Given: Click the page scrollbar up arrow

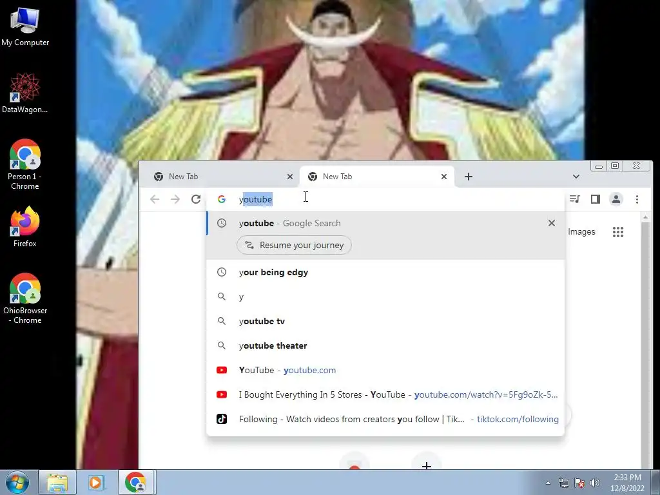Looking at the screenshot, I should tap(645, 217).
